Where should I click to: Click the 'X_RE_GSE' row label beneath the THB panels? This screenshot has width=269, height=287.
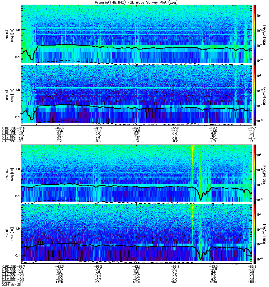coord(9,128)
